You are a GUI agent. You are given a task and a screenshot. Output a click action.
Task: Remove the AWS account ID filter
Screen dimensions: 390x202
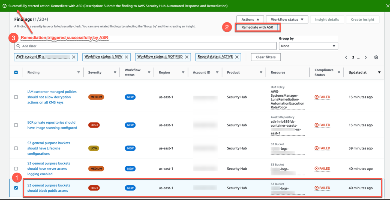point(74,57)
